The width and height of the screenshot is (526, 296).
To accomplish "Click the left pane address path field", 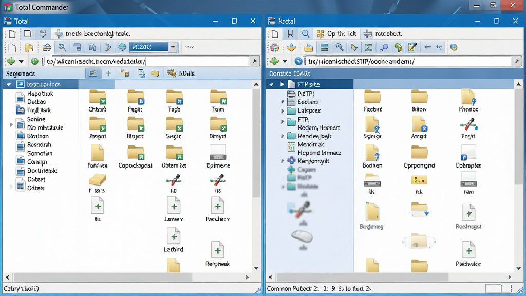I will (x=147, y=62).
